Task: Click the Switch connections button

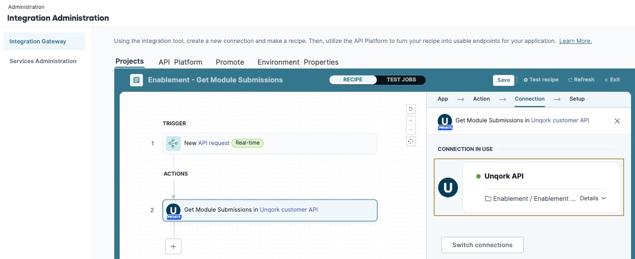Action: 482,245
